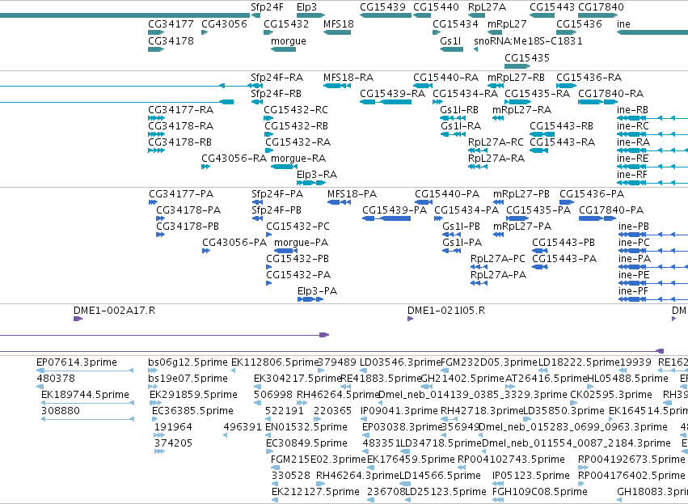The height and width of the screenshot is (504, 688).
Task: Click the LD14566.5prime feature label
Action: (x=440, y=476)
